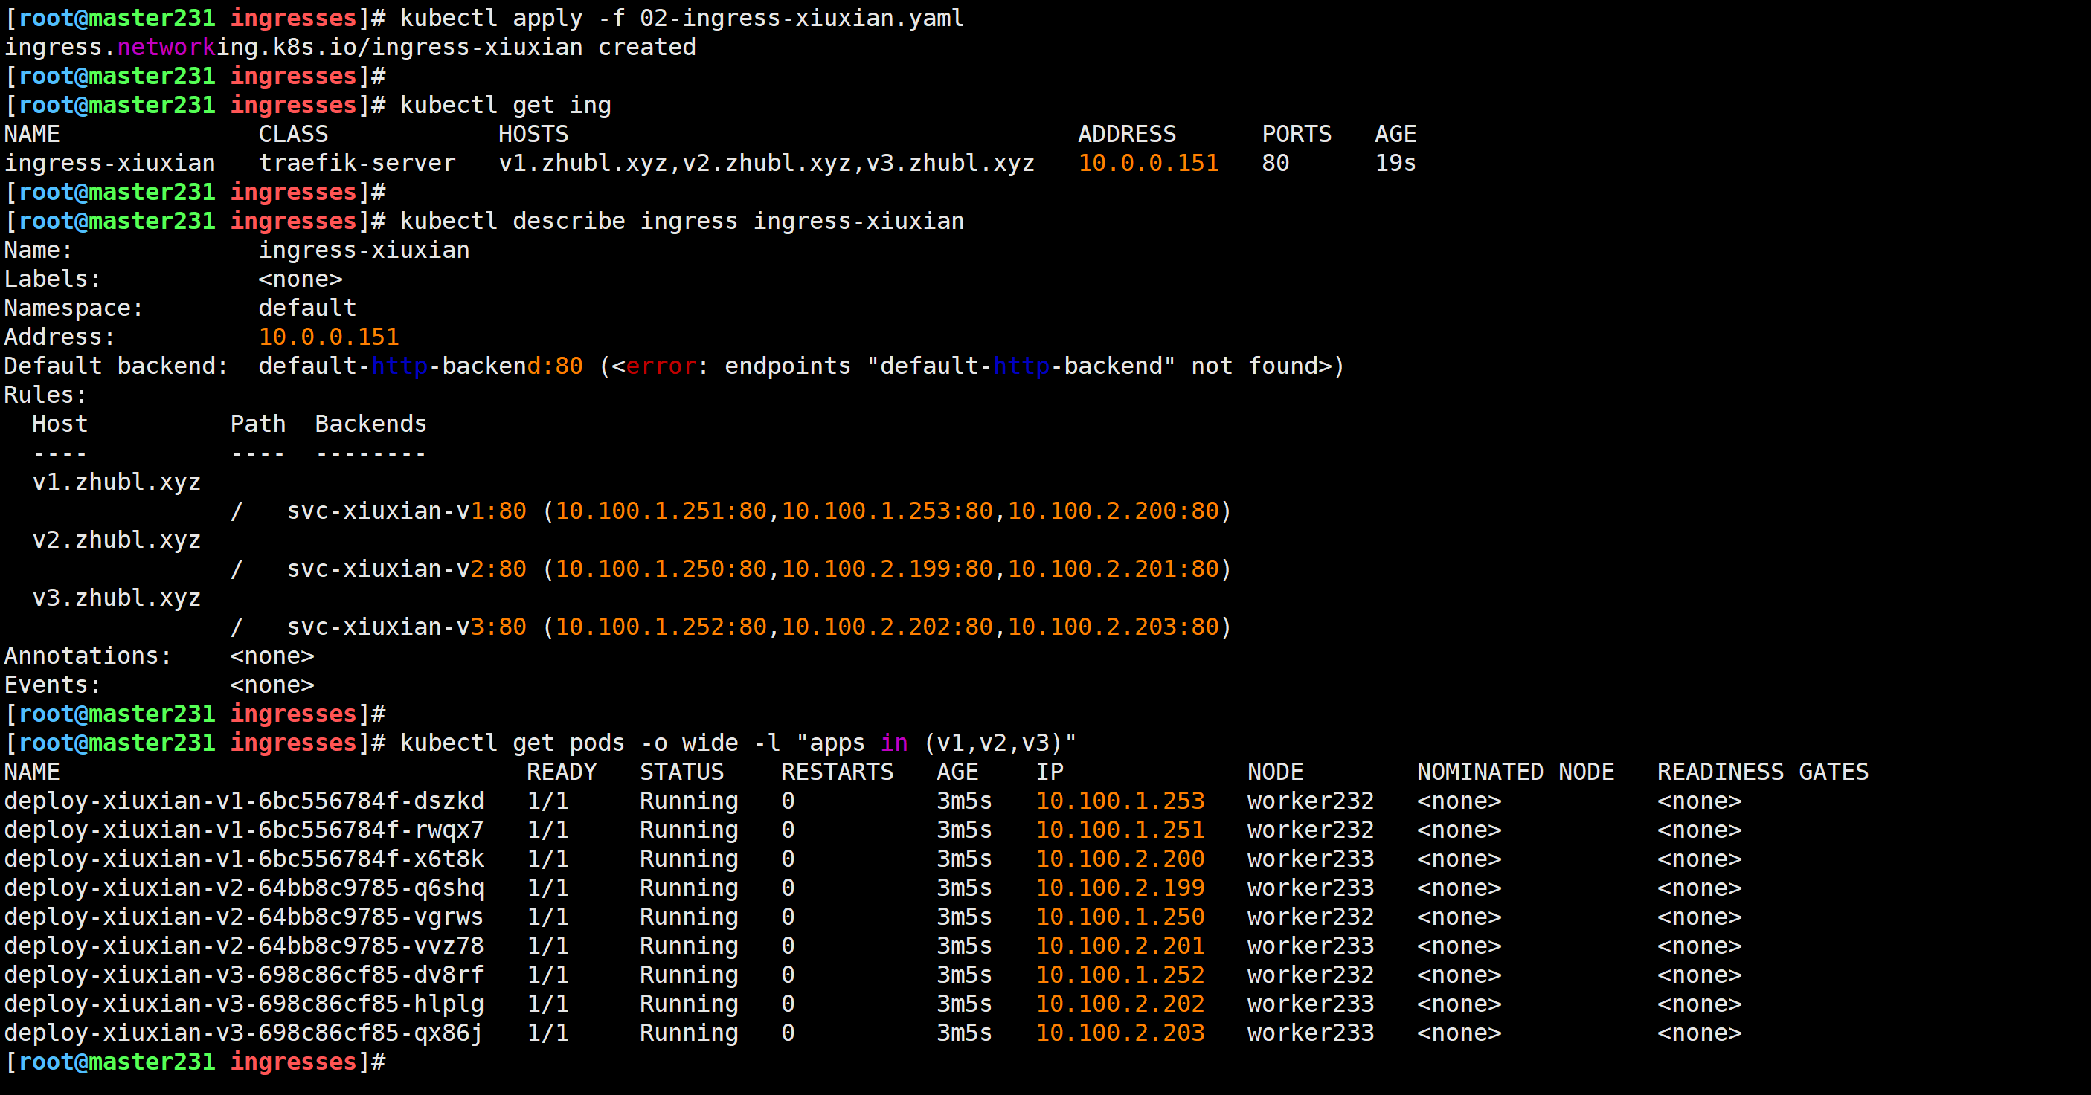This screenshot has width=2091, height=1095.
Task: Click pod name deploy-xiuxian-v3-698c86cf85-qx86j
Action: pyautogui.click(x=243, y=1033)
